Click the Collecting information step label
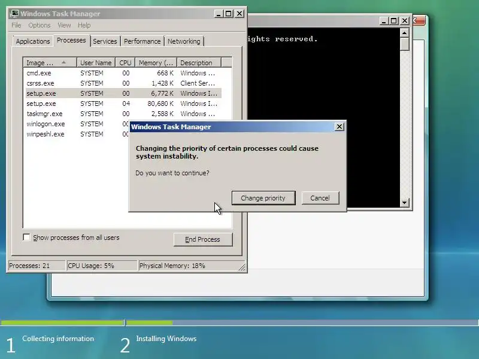The width and height of the screenshot is (479, 359). pyautogui.click(x=58, y=339)
